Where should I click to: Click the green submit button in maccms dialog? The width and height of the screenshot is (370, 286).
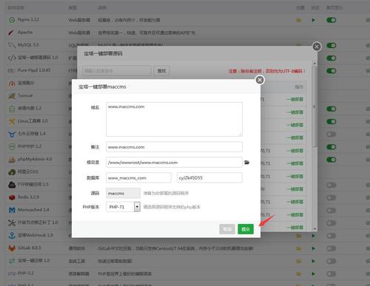tap(246, 229)
